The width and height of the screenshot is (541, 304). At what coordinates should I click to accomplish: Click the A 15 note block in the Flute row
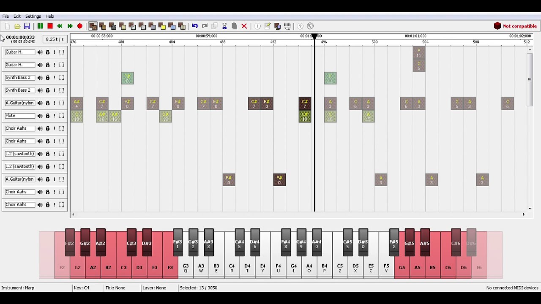pyautogui.click(x=368, y=117)
